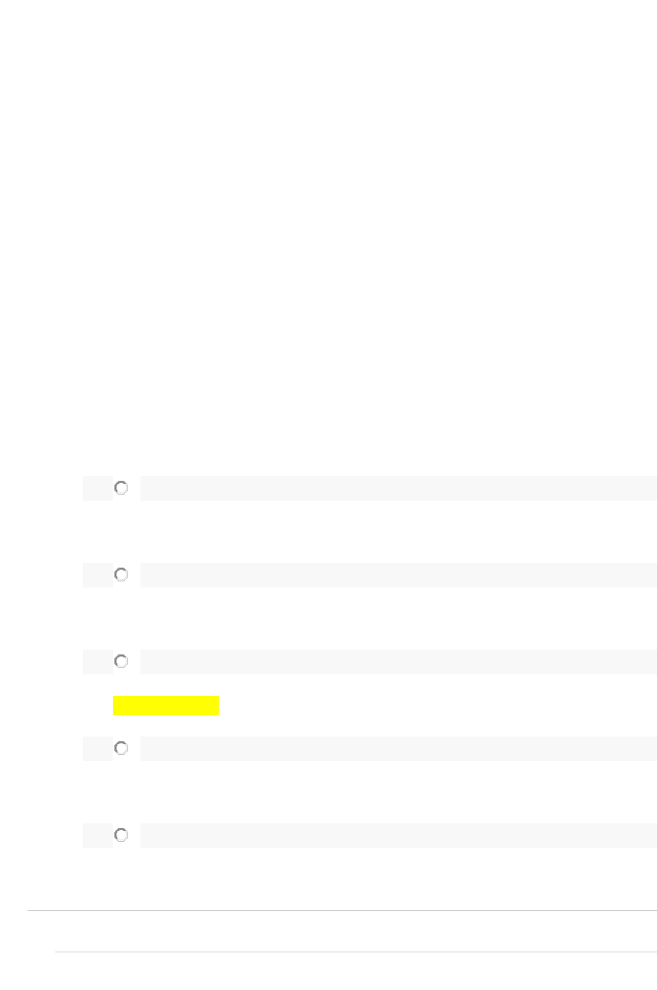Select the third radio button option

coord(121,661)
